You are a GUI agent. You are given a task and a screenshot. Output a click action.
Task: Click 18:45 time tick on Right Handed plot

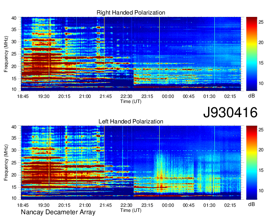point(23,96)
